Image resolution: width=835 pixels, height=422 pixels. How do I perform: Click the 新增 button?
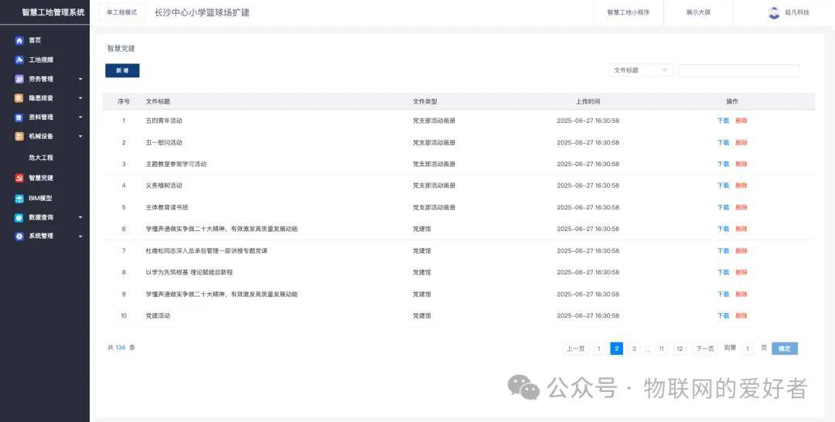122,70
